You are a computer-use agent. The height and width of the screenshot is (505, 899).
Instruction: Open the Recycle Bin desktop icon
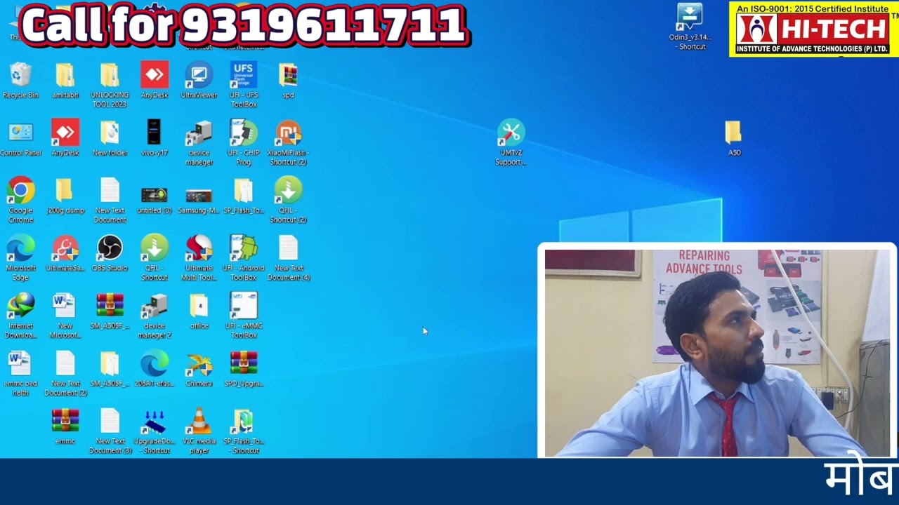20,81
